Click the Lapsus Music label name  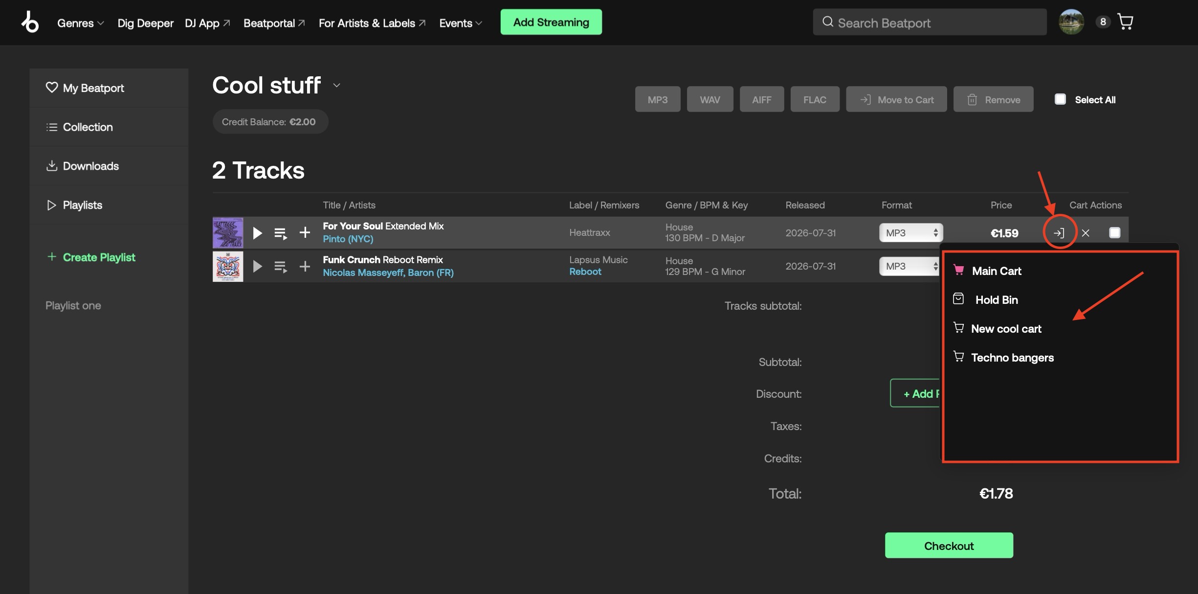tap(599, 260)
